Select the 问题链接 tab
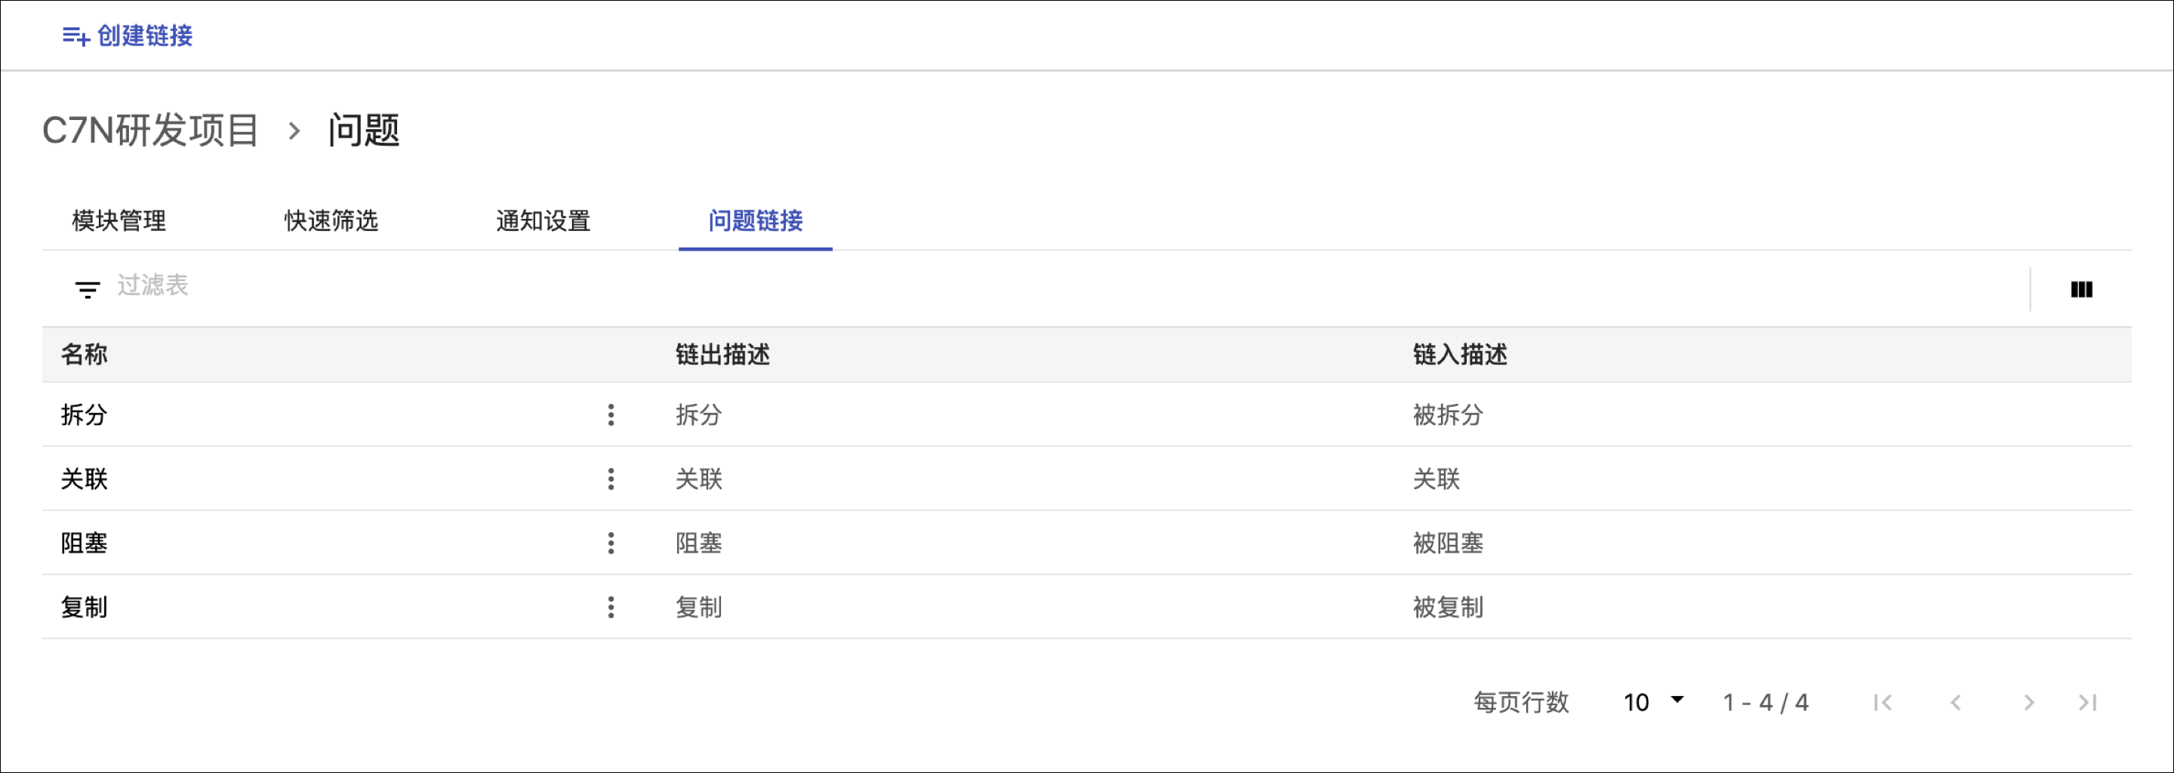 coord(756,221)
